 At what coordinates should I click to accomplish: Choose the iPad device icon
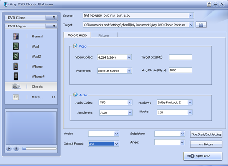point(16,46)
